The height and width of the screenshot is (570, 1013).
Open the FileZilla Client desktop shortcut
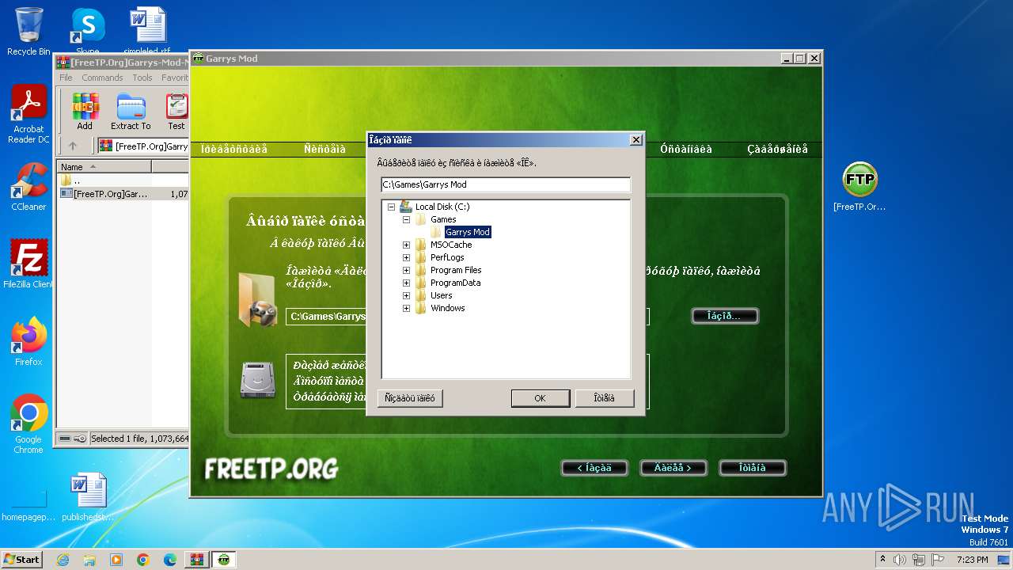(x=28, y=264)
